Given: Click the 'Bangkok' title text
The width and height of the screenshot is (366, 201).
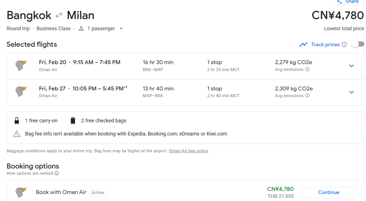Looking at the screenshot, I should pos(29,15).
